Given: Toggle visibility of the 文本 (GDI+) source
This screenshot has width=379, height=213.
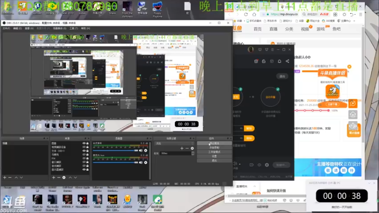Looking at the screenshot, I should click(84, 151).
